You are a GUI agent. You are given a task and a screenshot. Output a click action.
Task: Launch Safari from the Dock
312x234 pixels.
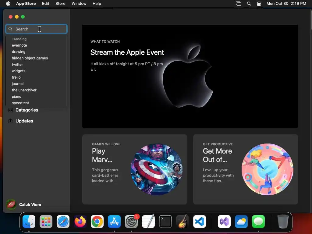[x=63, y=222]
